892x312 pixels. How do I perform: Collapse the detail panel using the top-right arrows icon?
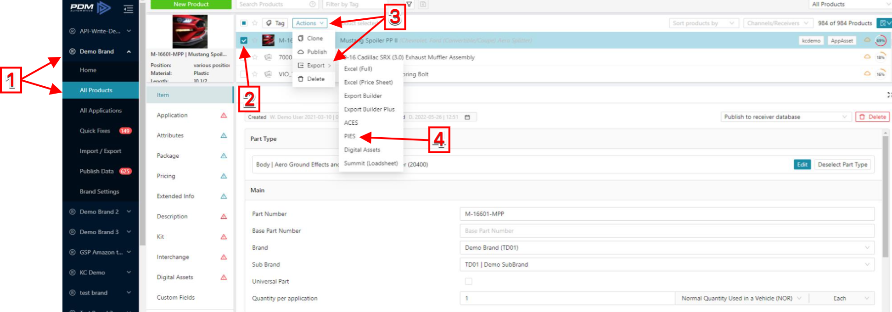click(x=889, y=95)
